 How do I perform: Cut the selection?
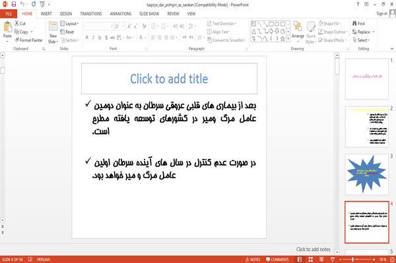[20, 24]
